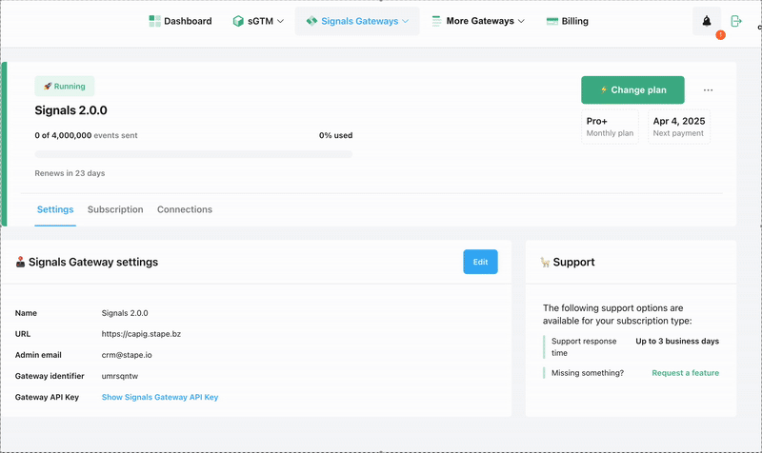
Task: Open notifications bell icon
Action: pyautogui.click(x=707, y=21)
